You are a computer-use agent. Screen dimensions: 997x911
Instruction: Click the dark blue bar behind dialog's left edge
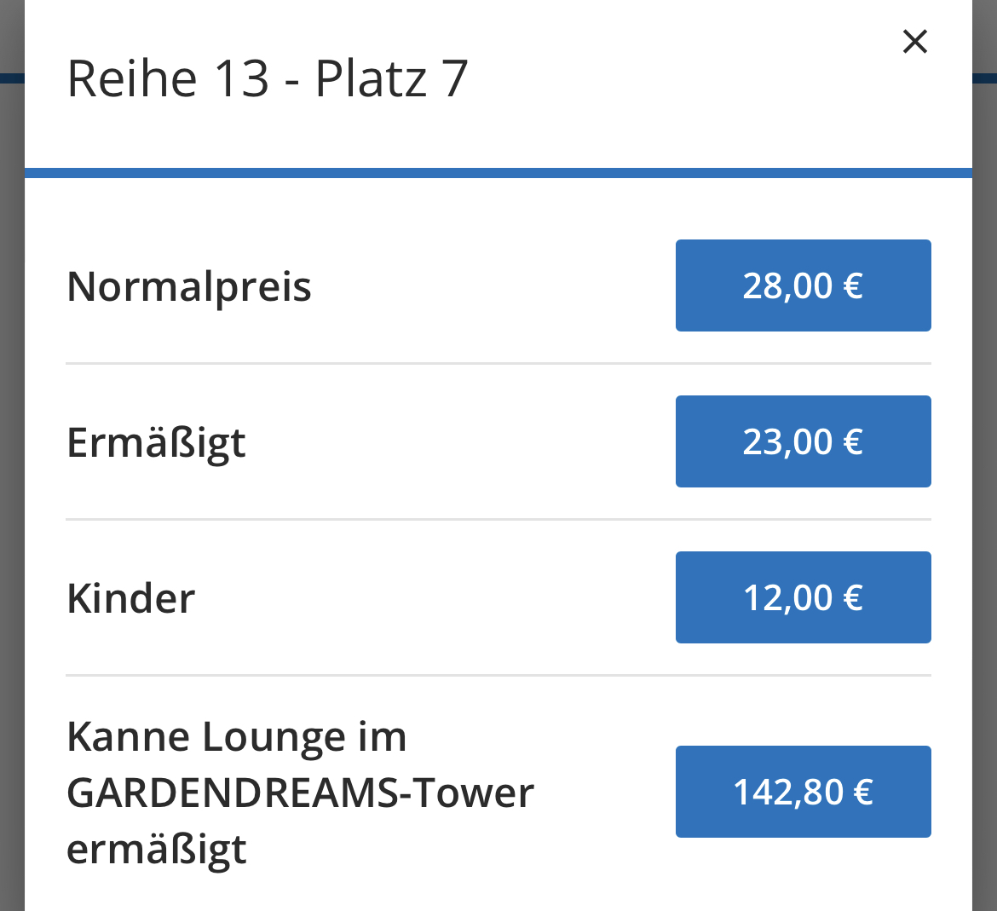[11, 78]
